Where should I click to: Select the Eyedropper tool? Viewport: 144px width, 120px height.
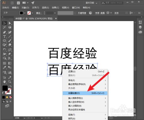pos(4,67)
